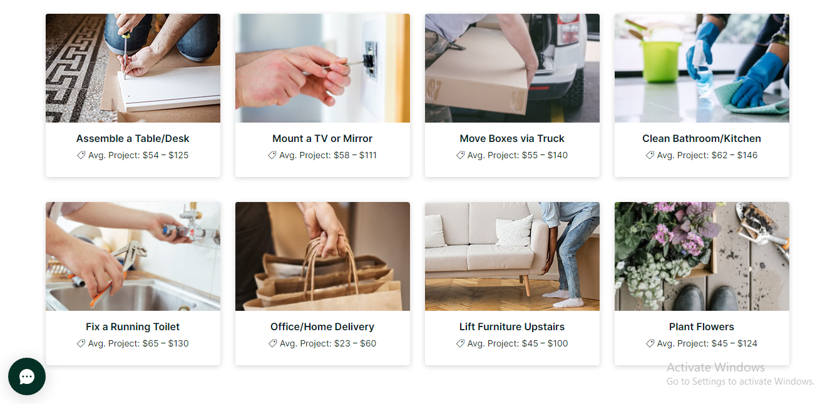
Task: Click the screwdriver furniture assembly photo
Action: tap(133, 68)
